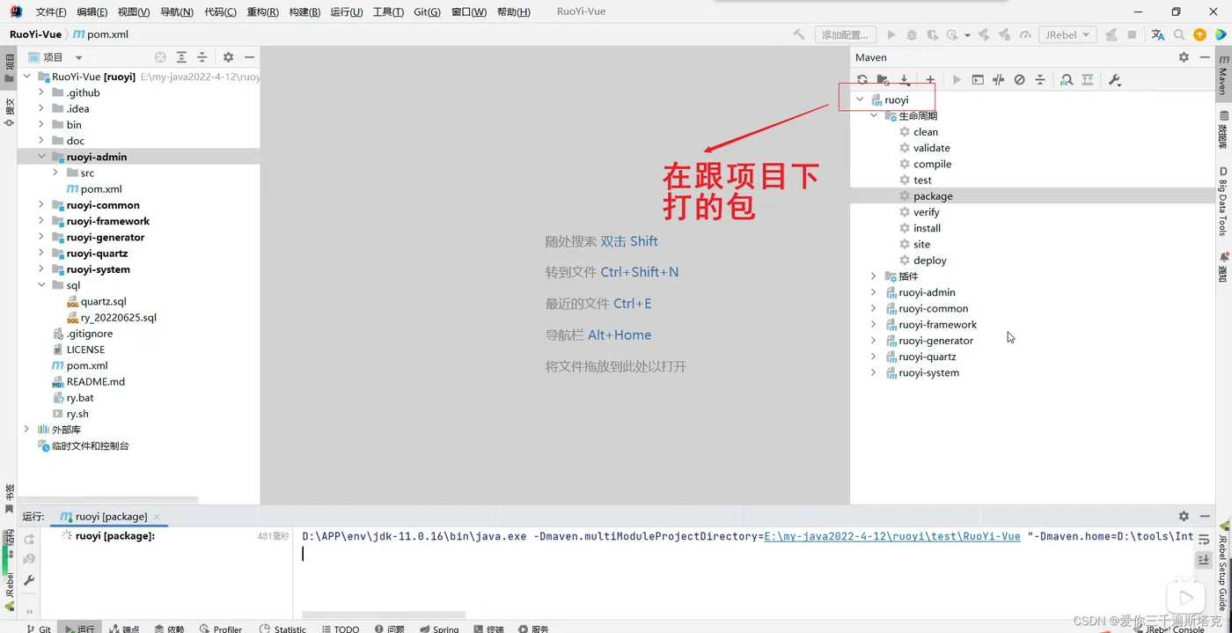
Task: Toggle Maven offline mode
Action: tap(998, 80)
